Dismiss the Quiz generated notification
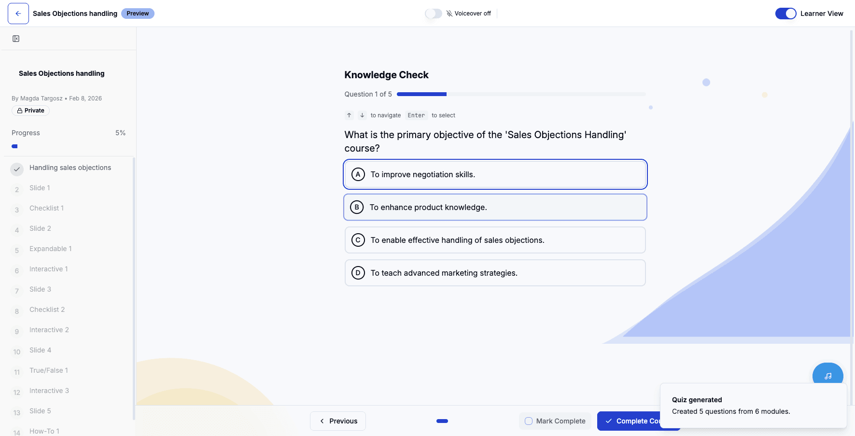The width and height of the screenshot is (855, 436). [753, 406]
